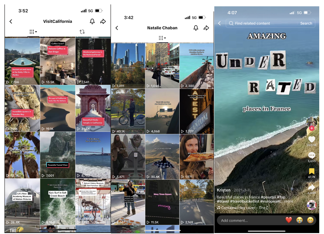This screenshot has width=324, height=234.
Task: Bookmark the France video
Action: click(312, 171)
